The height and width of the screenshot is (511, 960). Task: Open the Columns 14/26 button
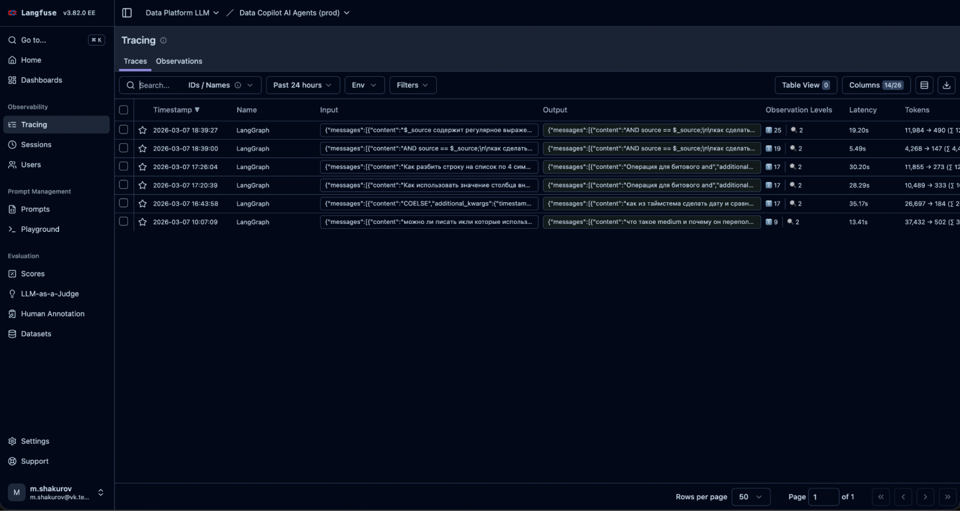pos(876,85)
